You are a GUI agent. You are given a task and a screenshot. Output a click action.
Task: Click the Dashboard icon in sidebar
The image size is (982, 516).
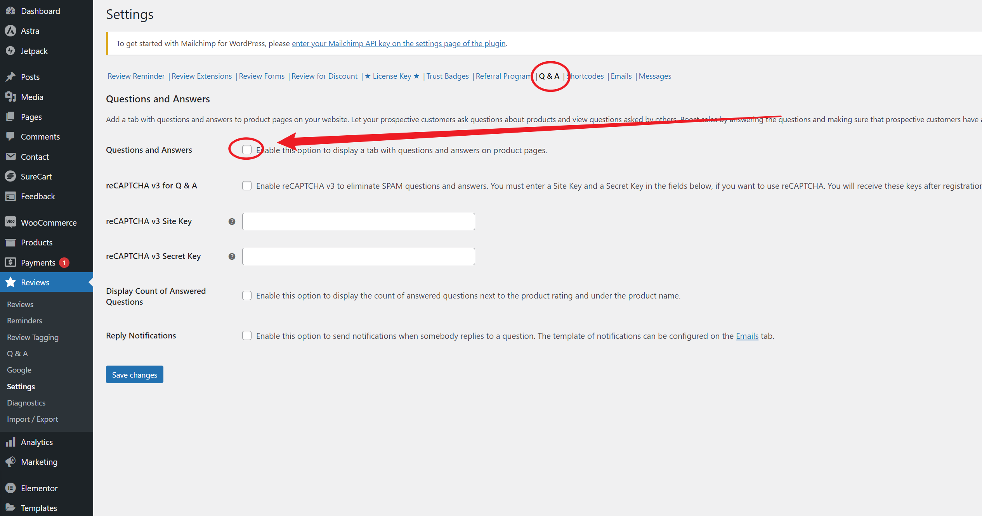click(x=11, y=10)
